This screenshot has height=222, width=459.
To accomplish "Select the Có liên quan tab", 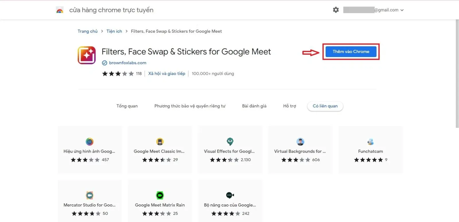I will (325, 106).
